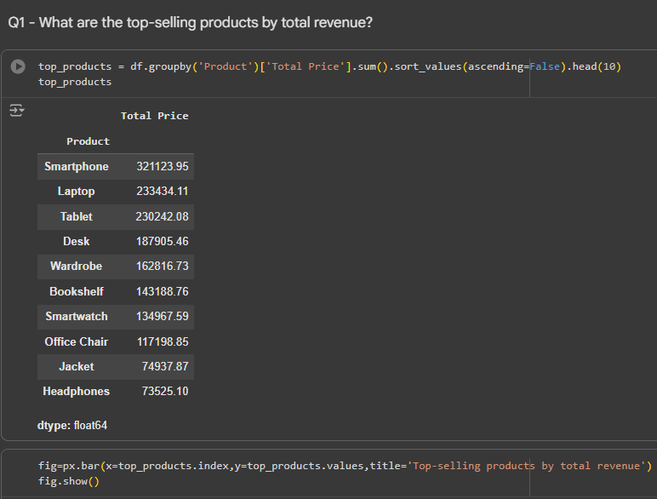
Task: Click into the groupby code line
Action: (x=329, y=66)
